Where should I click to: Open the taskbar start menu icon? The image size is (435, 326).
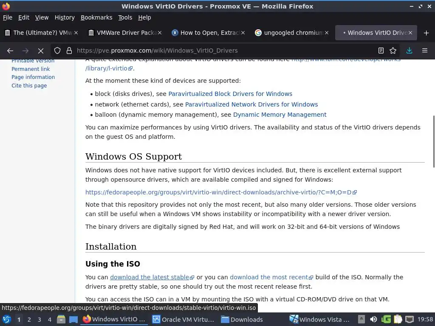point(7,320)
